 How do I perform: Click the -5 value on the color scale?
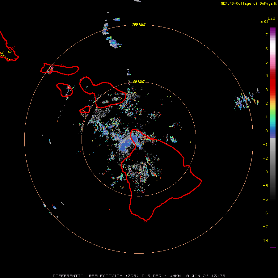265,200
